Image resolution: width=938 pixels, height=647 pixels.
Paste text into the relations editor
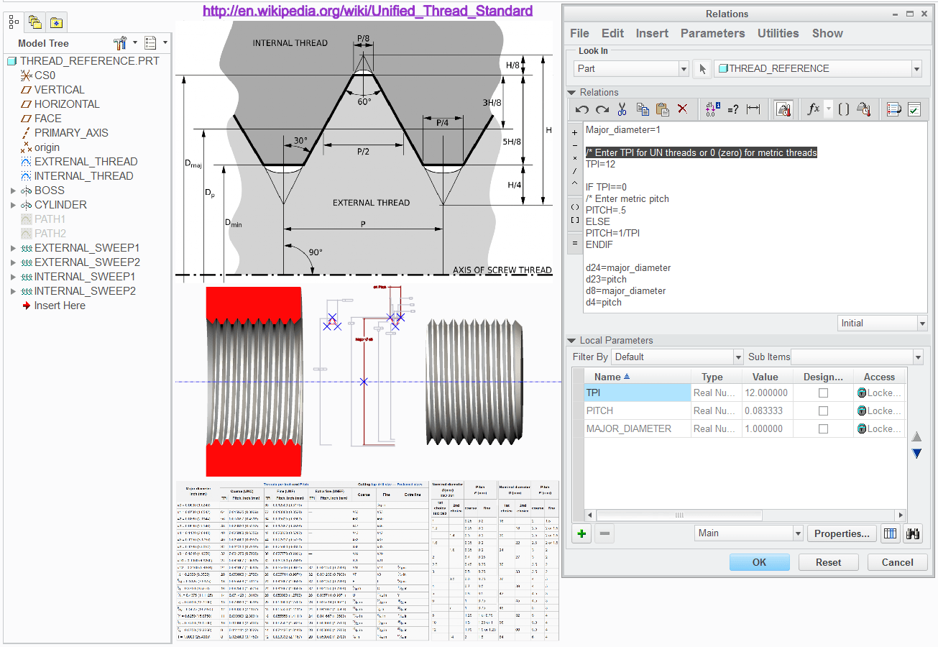coord(663,109)
